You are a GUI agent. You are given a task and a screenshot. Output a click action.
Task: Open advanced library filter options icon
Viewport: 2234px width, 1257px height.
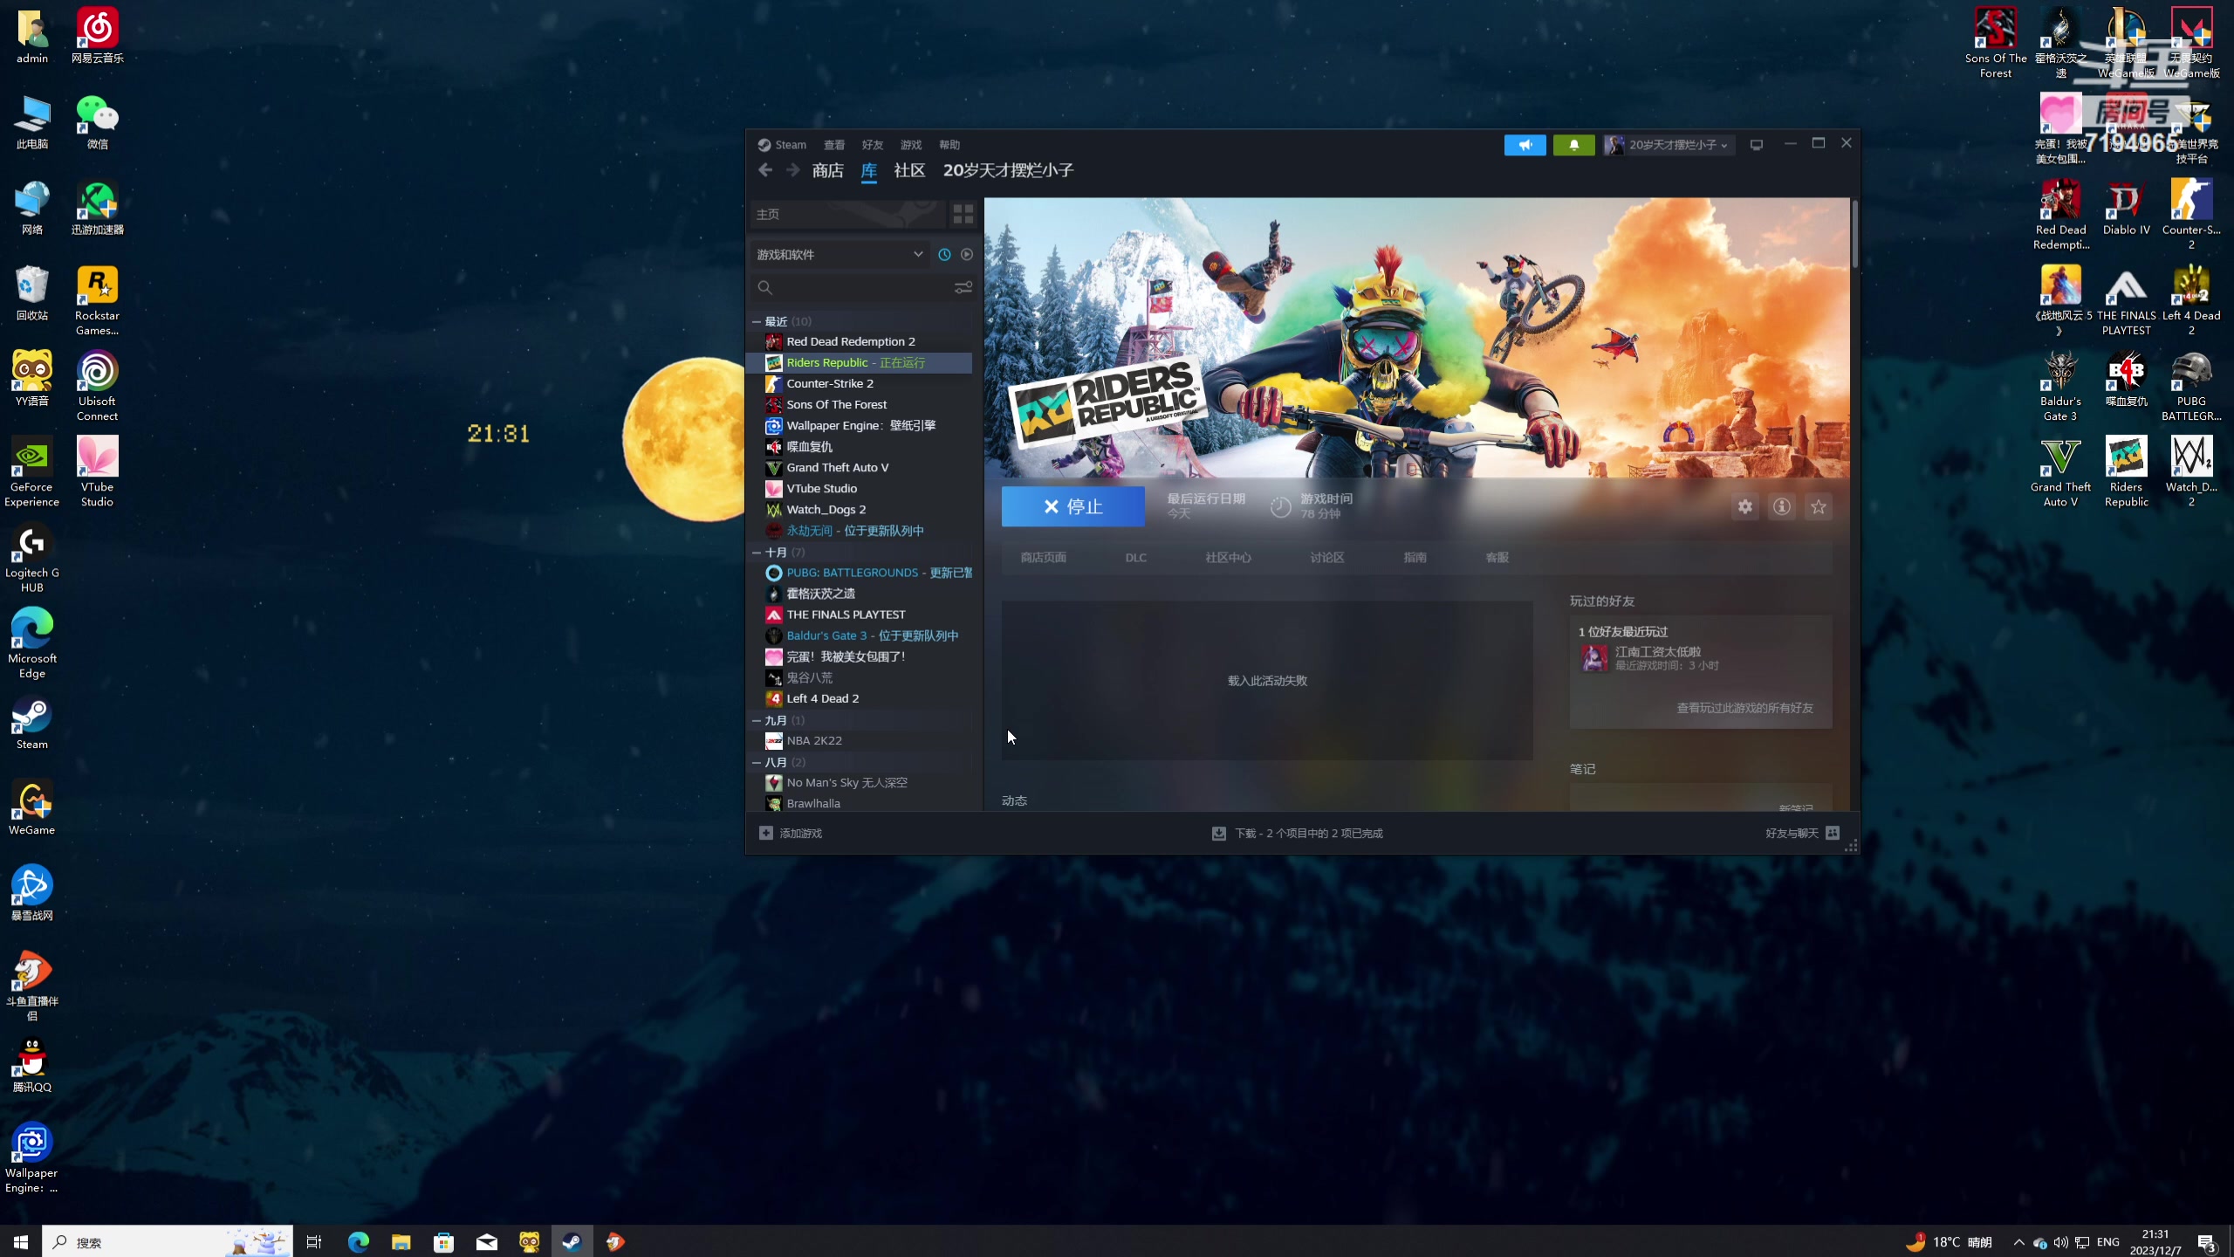click(x=963, y=287)
